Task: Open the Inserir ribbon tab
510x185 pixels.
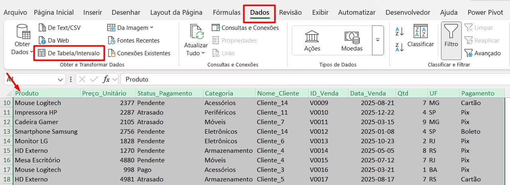Action: tap(93, 12)
